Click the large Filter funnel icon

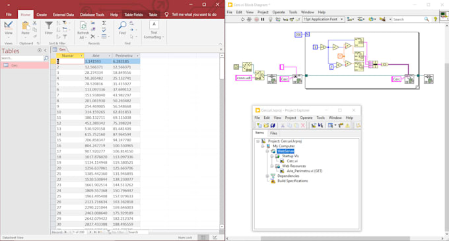tap(49, 26)
